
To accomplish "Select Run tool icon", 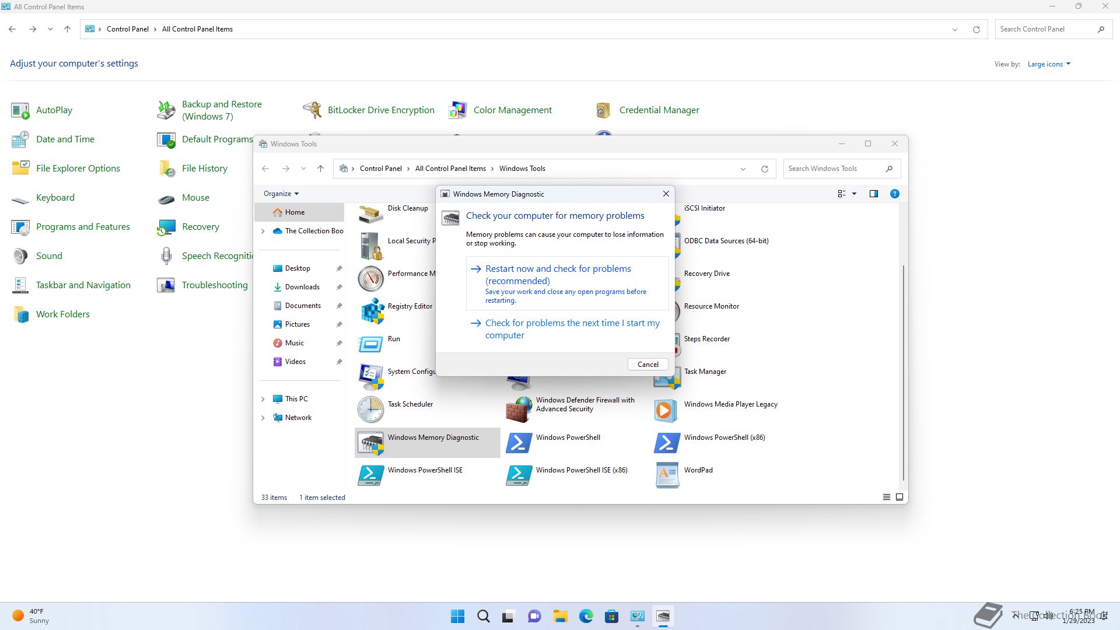I will (372, 343).
